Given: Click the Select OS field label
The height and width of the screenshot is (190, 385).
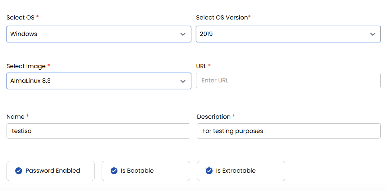Looking at the screenshot, I should 21,18.
